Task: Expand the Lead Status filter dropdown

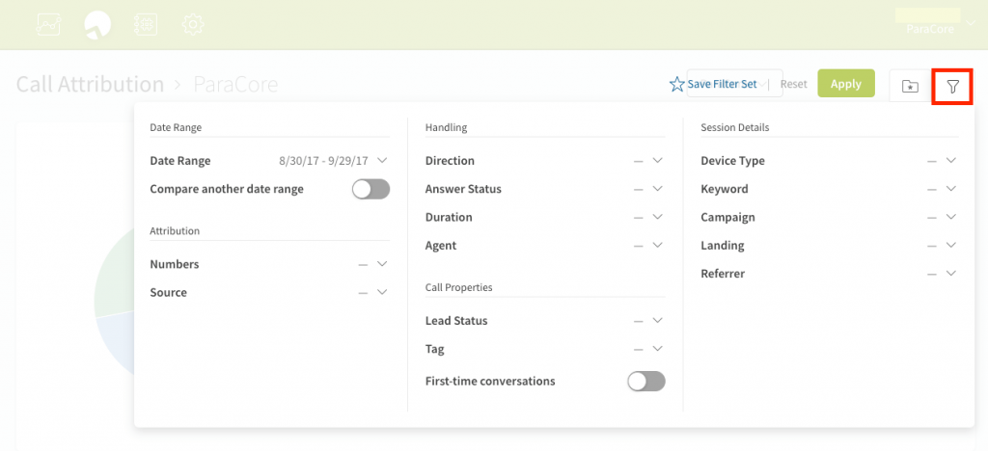Action: (658, 321)
